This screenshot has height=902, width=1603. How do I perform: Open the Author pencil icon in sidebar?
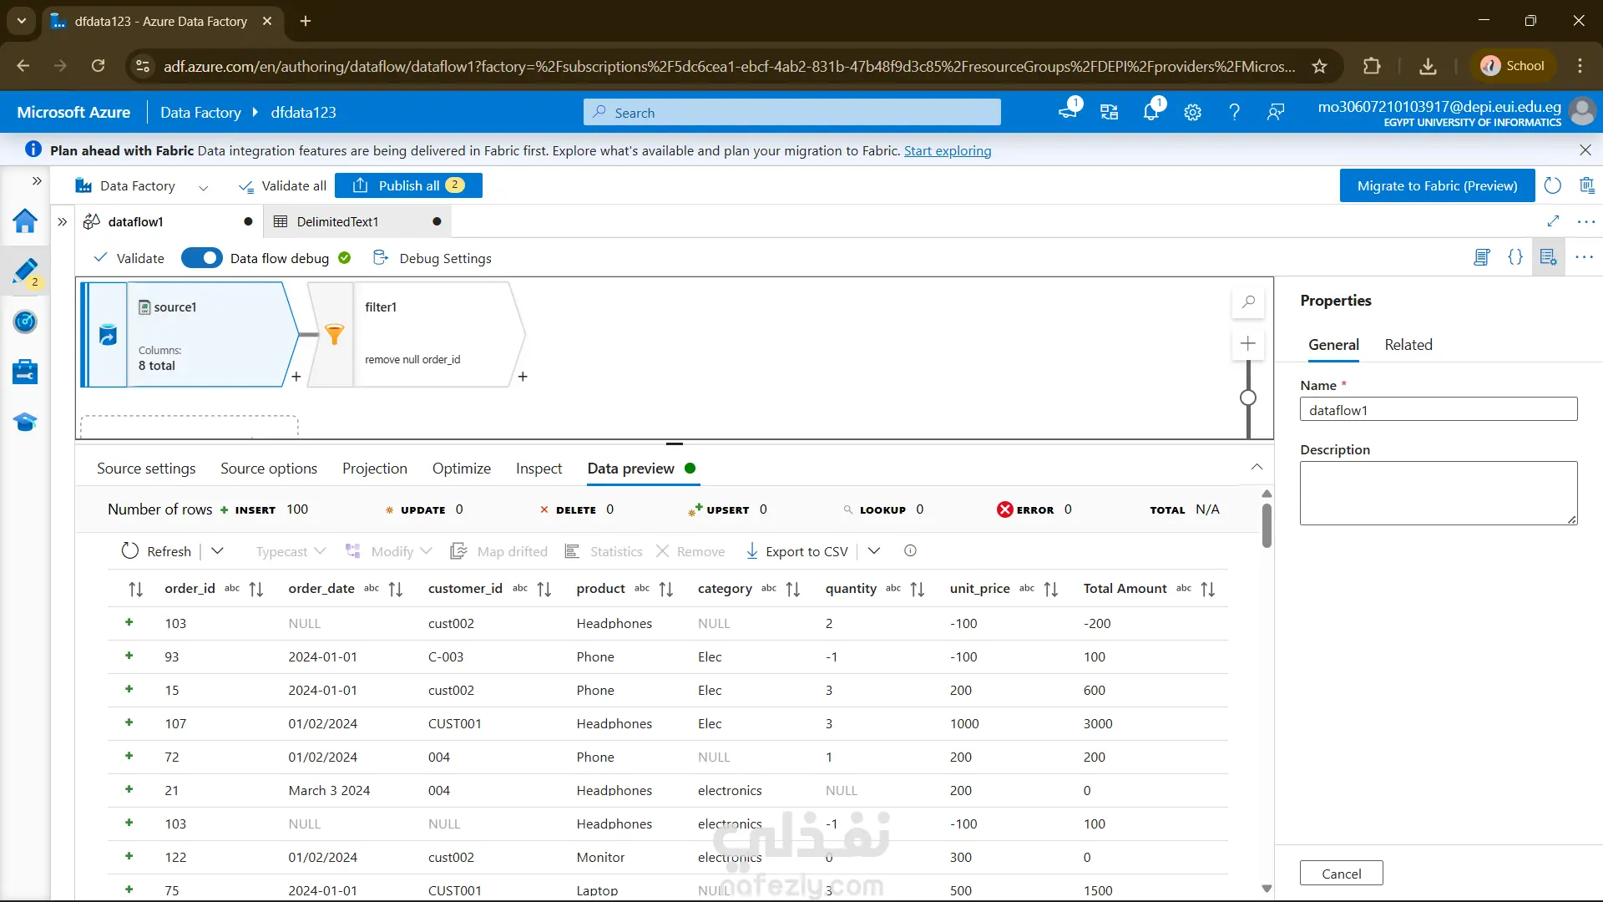click(x=25, y=271)
